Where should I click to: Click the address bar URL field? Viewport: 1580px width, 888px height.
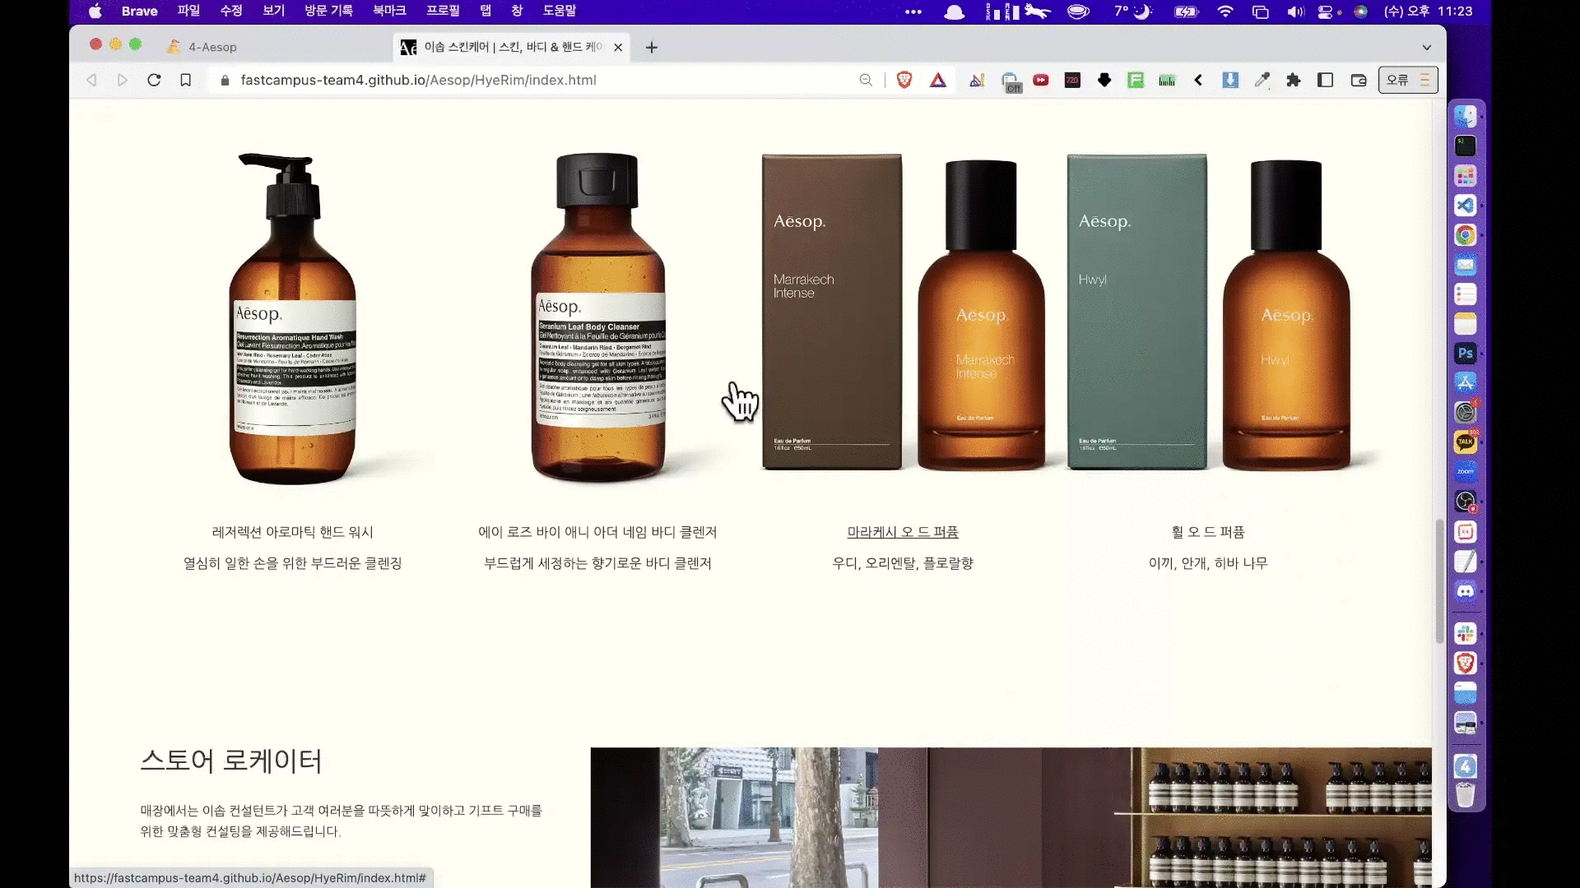543,80
